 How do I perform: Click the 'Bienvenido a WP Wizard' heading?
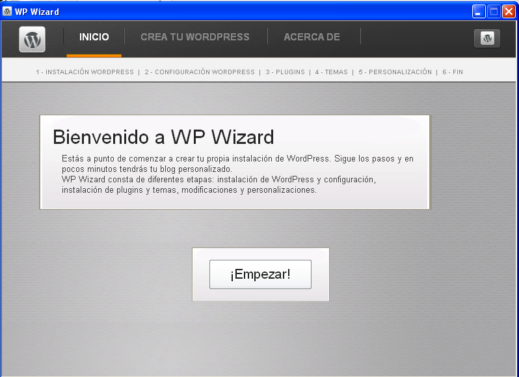163,137
